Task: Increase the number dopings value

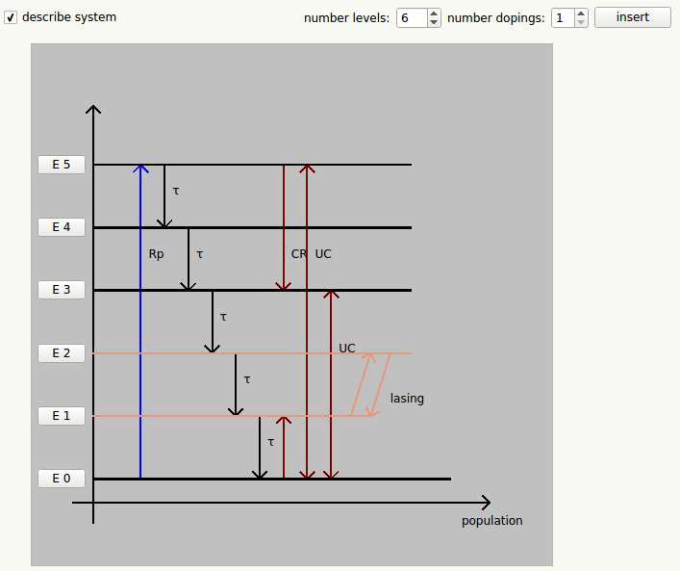Action: click(x=581, y=13)
